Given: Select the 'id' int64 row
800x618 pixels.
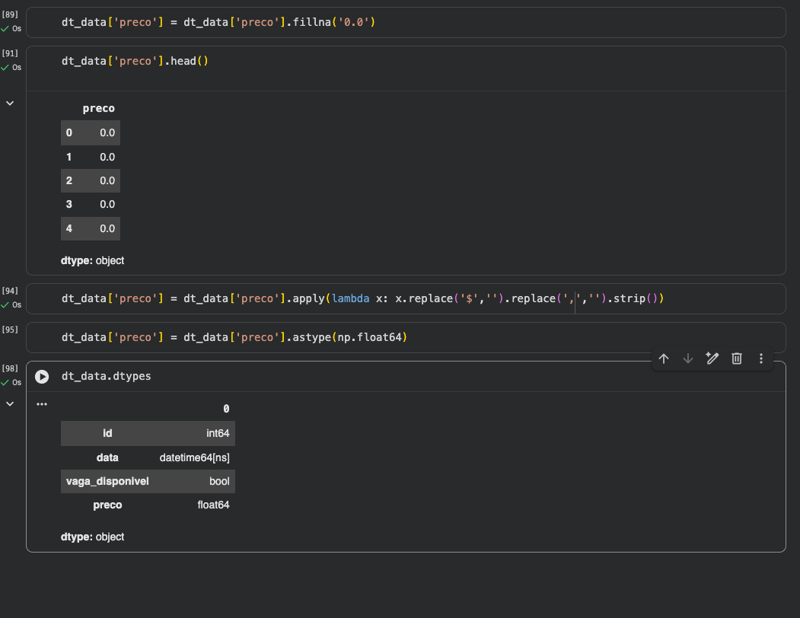Looking at the screenshot, I should [x=148, y=433].
